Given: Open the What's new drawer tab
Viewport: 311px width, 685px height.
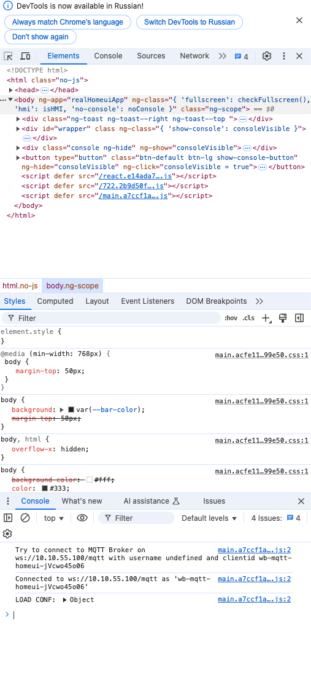Looking at the screenshot, I should tap(82, 501).
